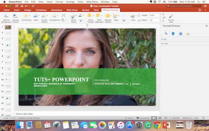
Task: Click Fit slide to window icon
Action: point(203,118)
